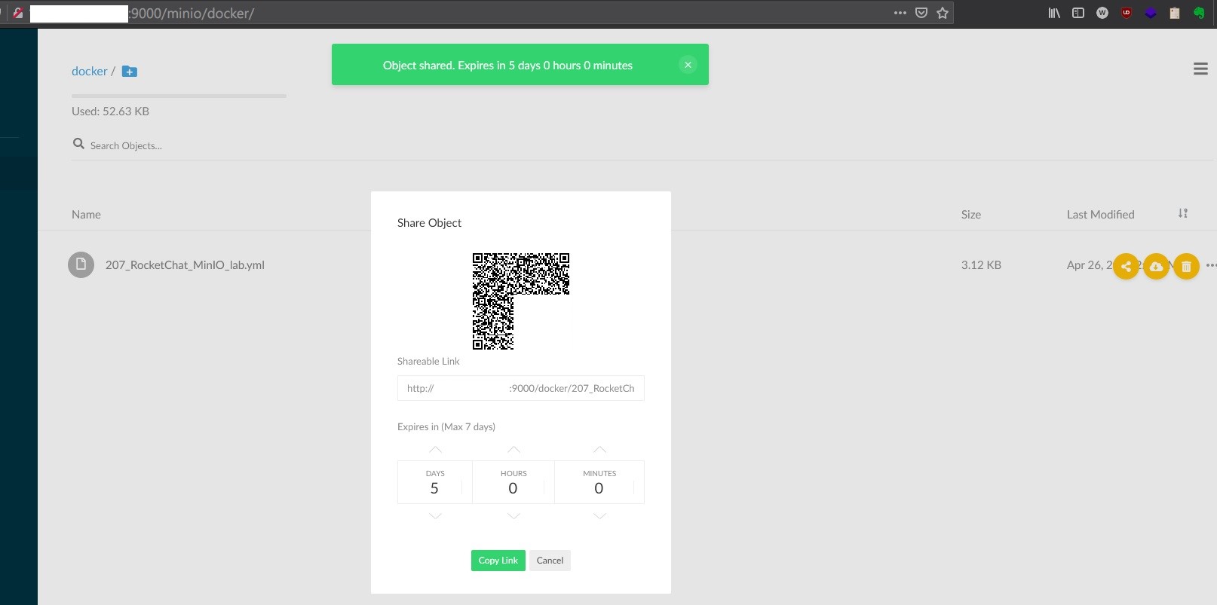The width and height of the screenshot is (1217, 605).
Task: Click the yellow trash delete icon
Action: click(1186, 266)
